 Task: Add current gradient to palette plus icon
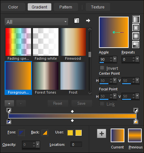[x=102, y=133]
